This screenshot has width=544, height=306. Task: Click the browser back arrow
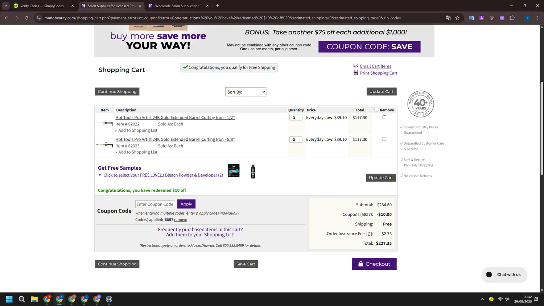coord(6,18)
